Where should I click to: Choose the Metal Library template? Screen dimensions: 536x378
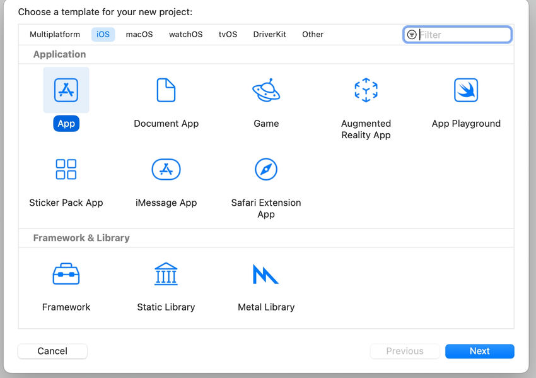click(x=265, y=273)
